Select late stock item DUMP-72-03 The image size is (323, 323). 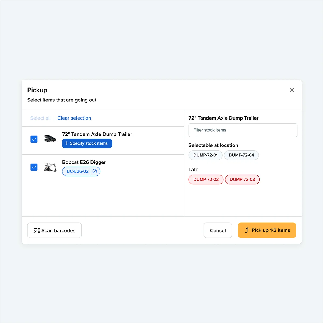point(242,179)
